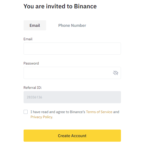Click the 'and' after Terms of Service
The width and height of the screenshot is (143, 147).
pyautogui.click(x=116, y=112)
